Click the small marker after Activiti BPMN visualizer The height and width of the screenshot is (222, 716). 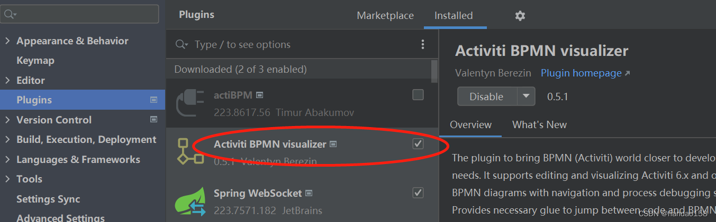coord(333,144)
